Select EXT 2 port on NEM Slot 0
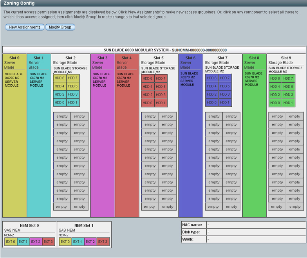This screenshot has width=307, height=258. tap(36, 242)
